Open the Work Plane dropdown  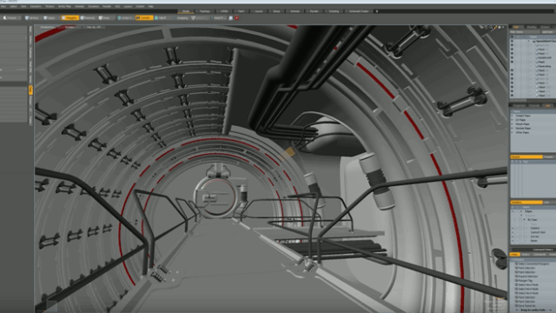pyautogui.click(x=218, y=17)
